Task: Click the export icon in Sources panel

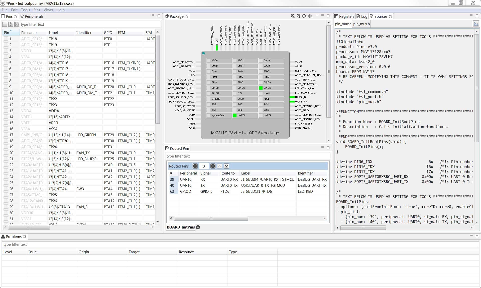Action: (475, 24)
